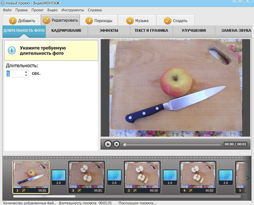This screenshot has width=254, height=205.
Task: Open the Проект menu
Action: click(38, 10)
